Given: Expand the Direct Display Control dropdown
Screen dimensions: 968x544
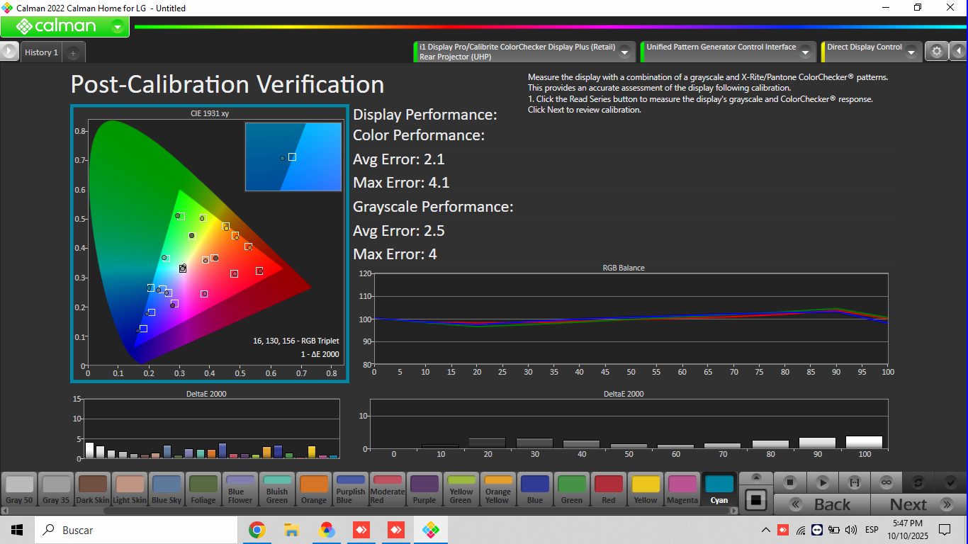Looking at the screenshot, I should click(911, 52).
